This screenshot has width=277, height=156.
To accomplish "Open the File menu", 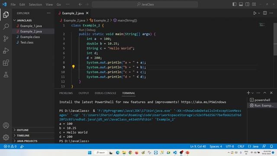I will [13, 4].
